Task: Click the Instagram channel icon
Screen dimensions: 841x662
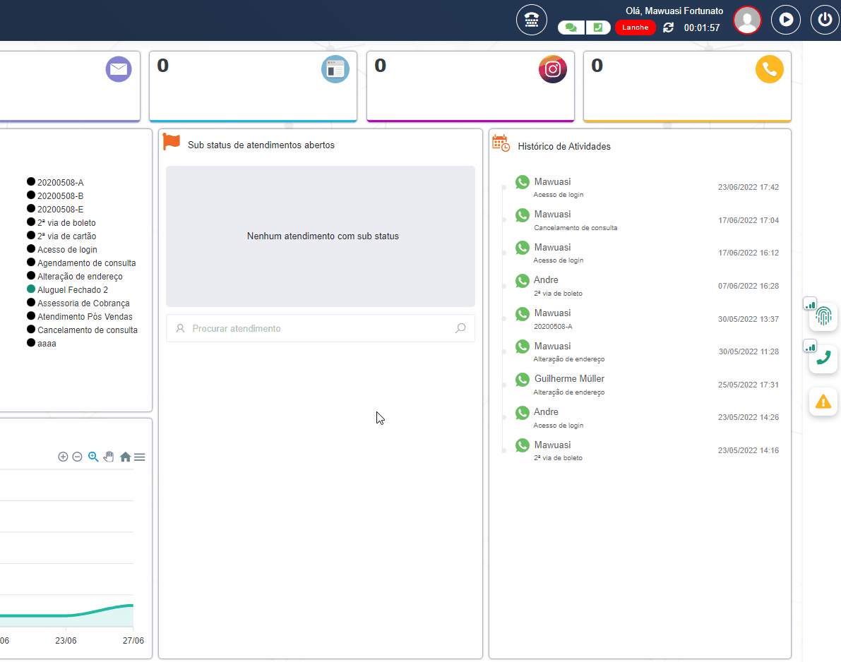Action: (x=553, y=69)
